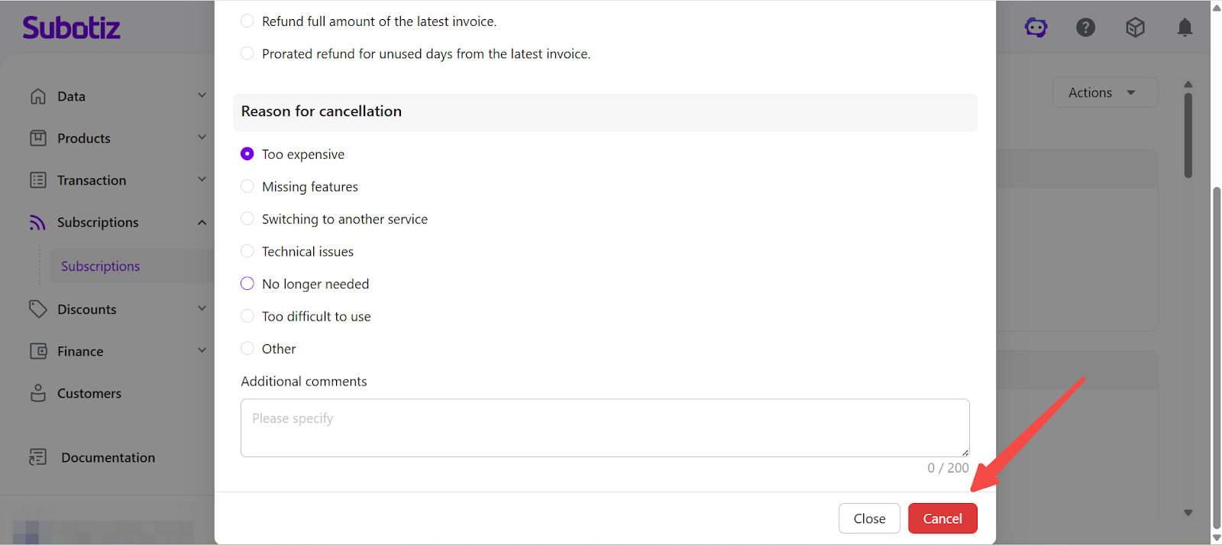Open the Subscriptions submenu item
The width and height of the screenshot is (1222, 545).
pyautogui.click(x=101, y=266)
